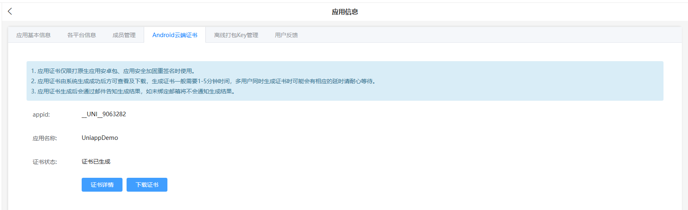Open the 离线打包Key管理 tab

point(236,35)
